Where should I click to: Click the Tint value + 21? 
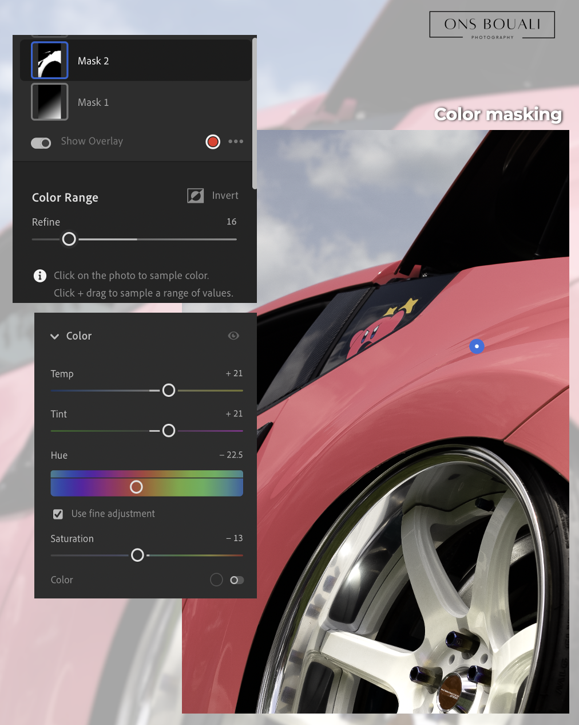point(234,413)
